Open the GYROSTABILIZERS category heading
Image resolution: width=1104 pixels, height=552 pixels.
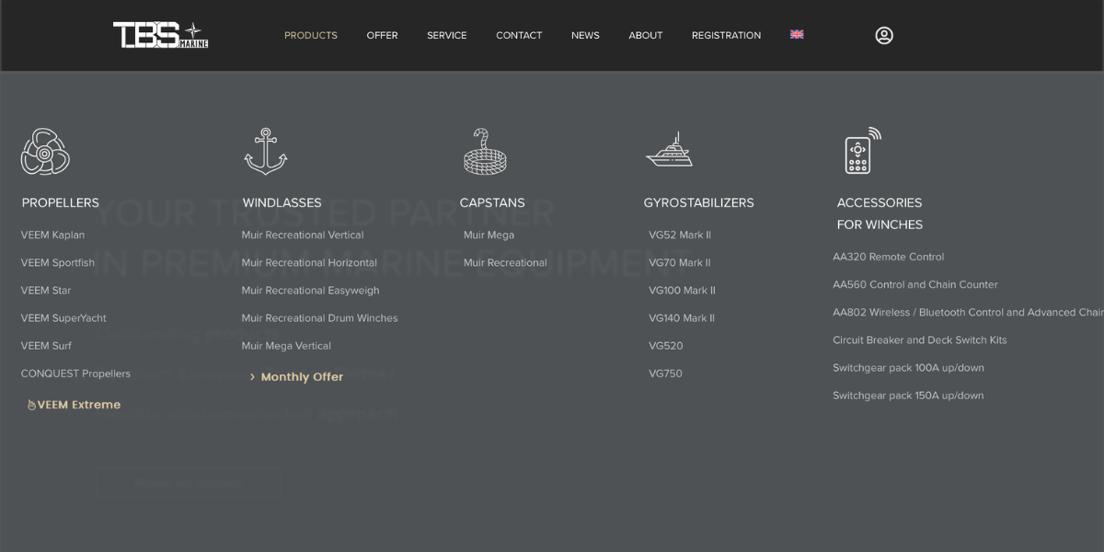point(699,202)
